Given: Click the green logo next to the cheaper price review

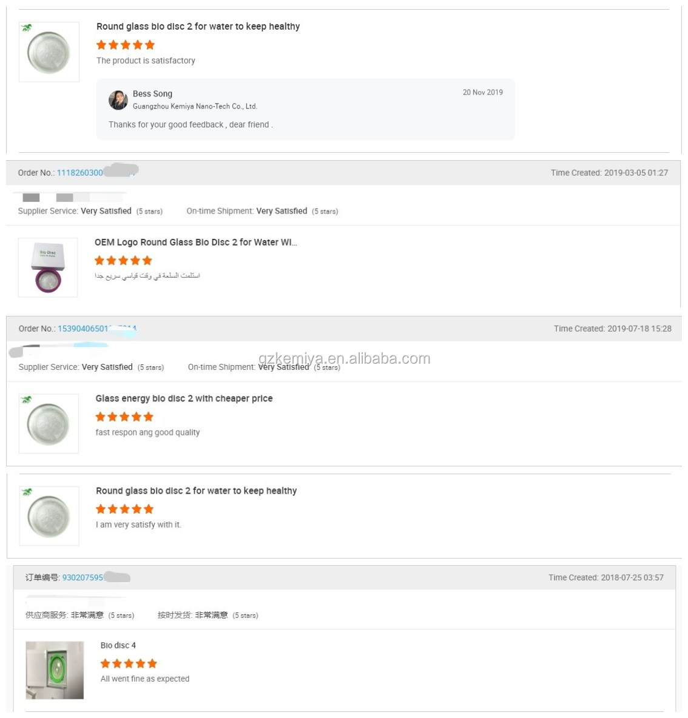Looking at the screenshot, I should (25, 400).
